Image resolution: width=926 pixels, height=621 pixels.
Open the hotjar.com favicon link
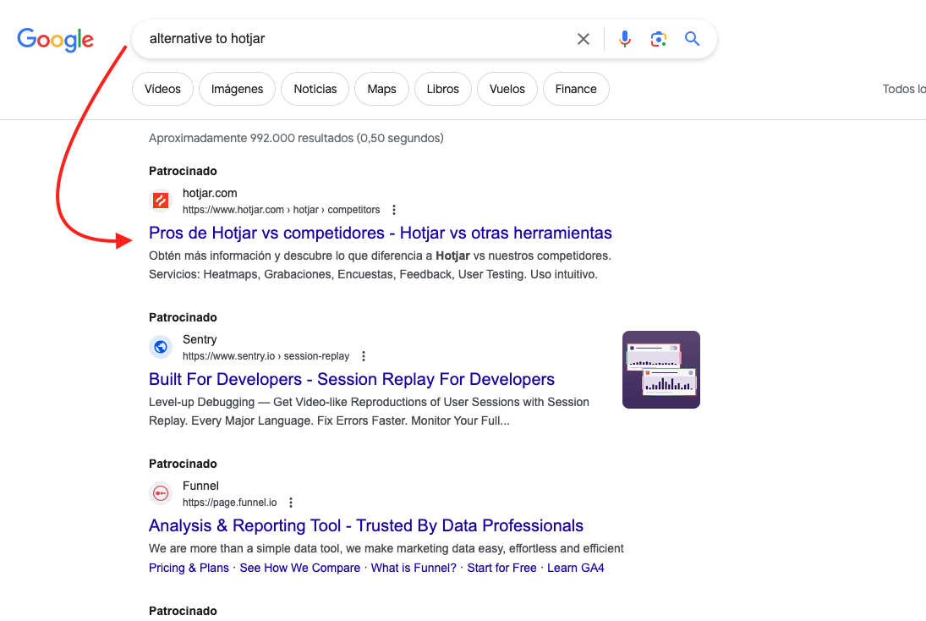point(161,201)
